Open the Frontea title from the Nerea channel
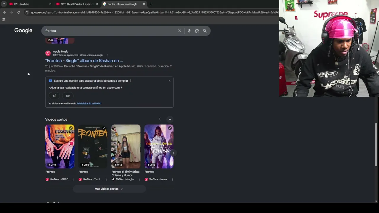Image resolution: width=379 pixels, height=213 pixels. [150, 172]
